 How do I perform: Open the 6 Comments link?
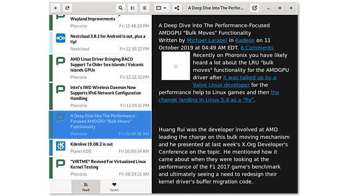[x=257, y=48]
